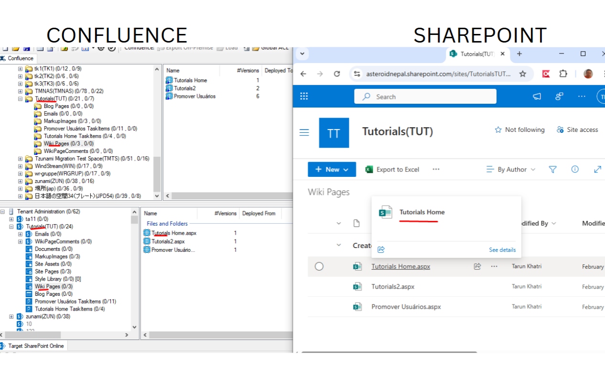Image resolution: width=605 pixels, height=368 pixels.
Task: Click Files and Folders group label
Action: click(x=167, y=224)
